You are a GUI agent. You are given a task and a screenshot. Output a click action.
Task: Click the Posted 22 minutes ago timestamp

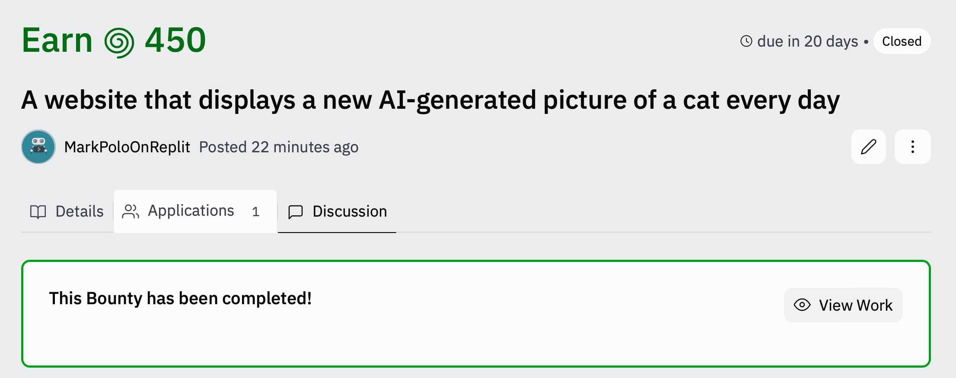(279, 147)
